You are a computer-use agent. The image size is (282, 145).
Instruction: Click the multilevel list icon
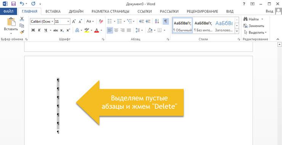tap(129, 21)
